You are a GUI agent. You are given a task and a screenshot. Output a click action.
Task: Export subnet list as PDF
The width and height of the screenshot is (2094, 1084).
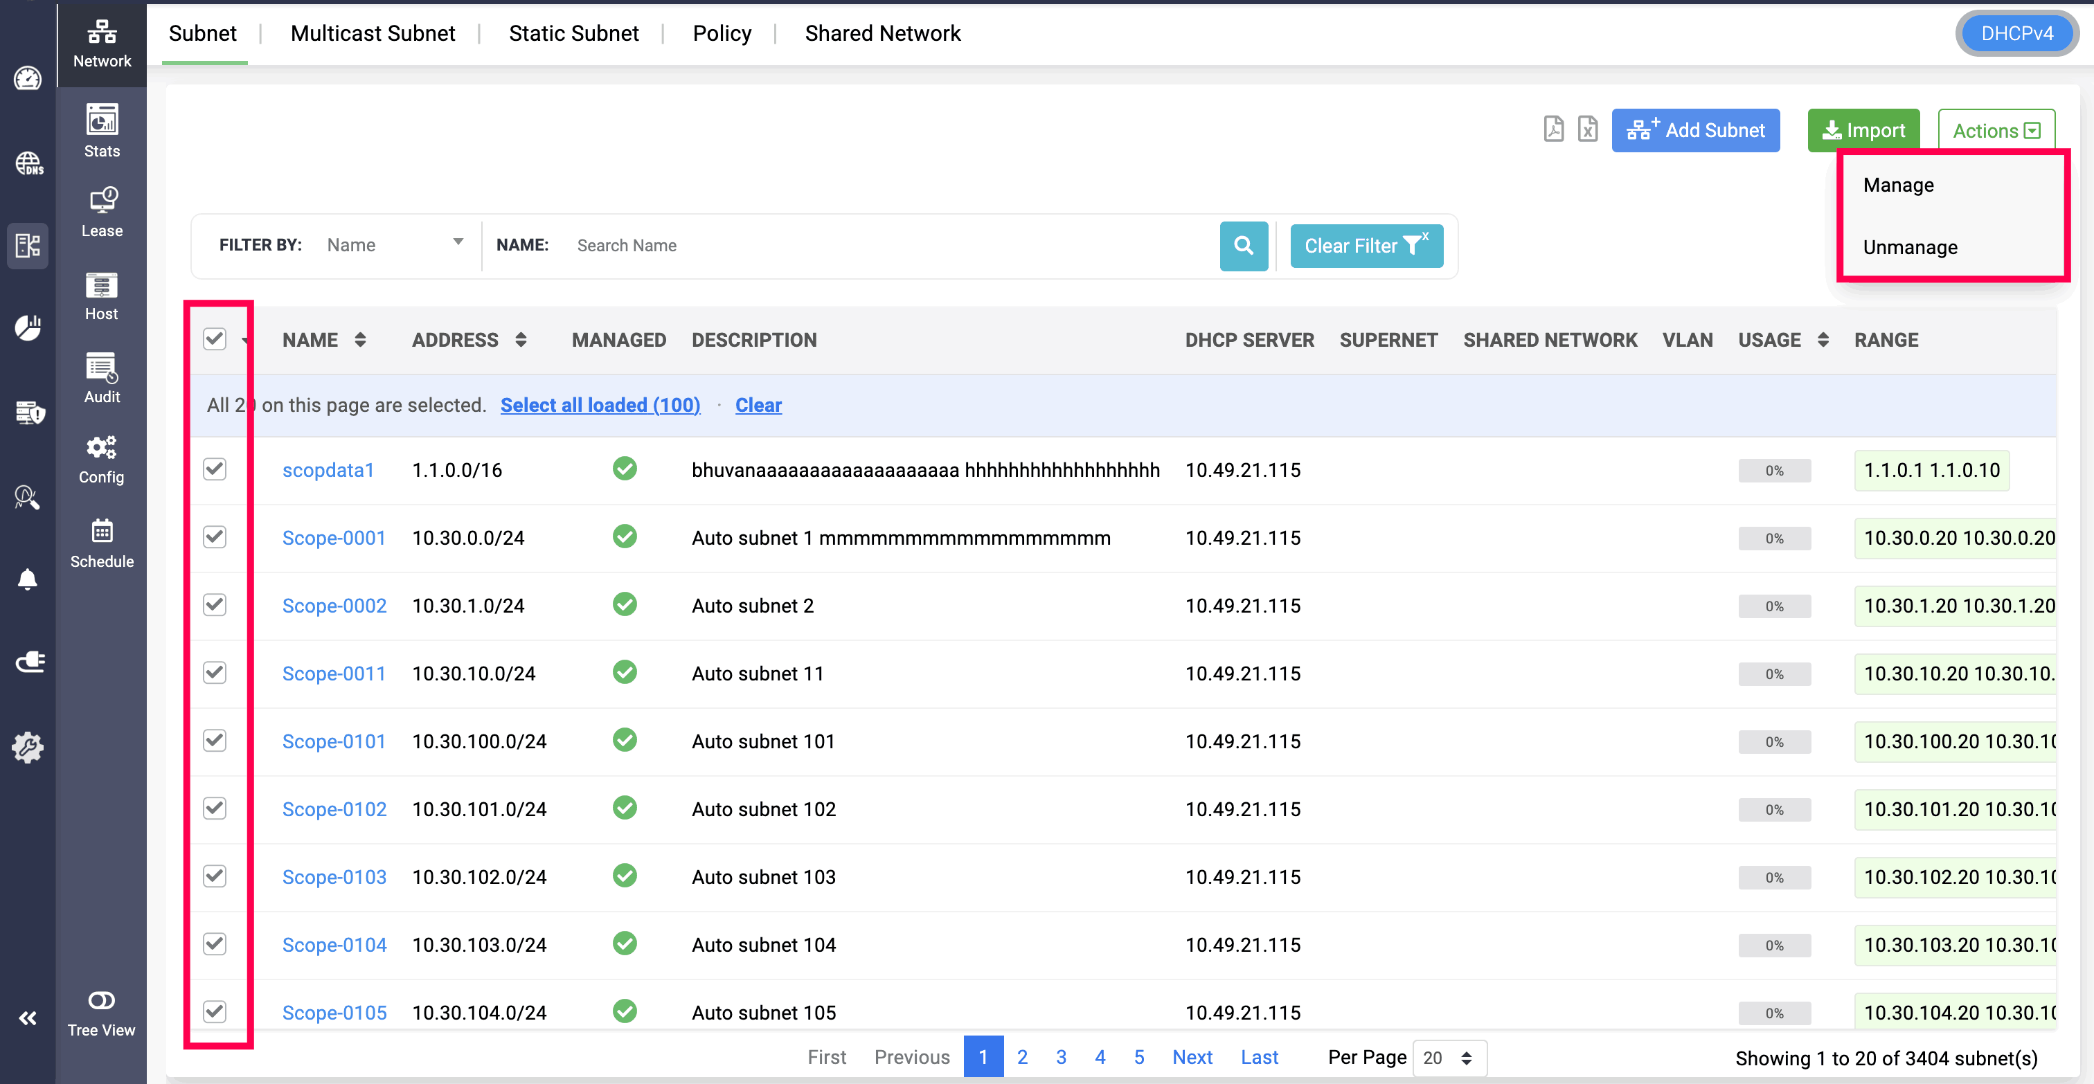(x=1552, y=129)
